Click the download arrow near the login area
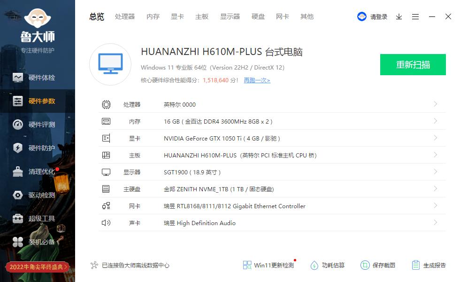Viewport: 460px width, 282px height. (x=399, y=16)
